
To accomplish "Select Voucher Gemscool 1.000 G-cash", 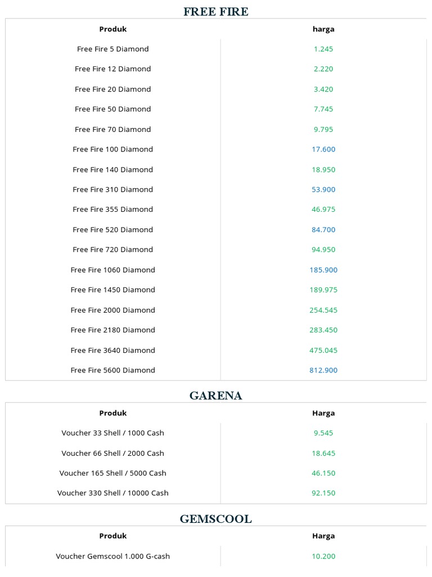I will (x=112, y=556).
